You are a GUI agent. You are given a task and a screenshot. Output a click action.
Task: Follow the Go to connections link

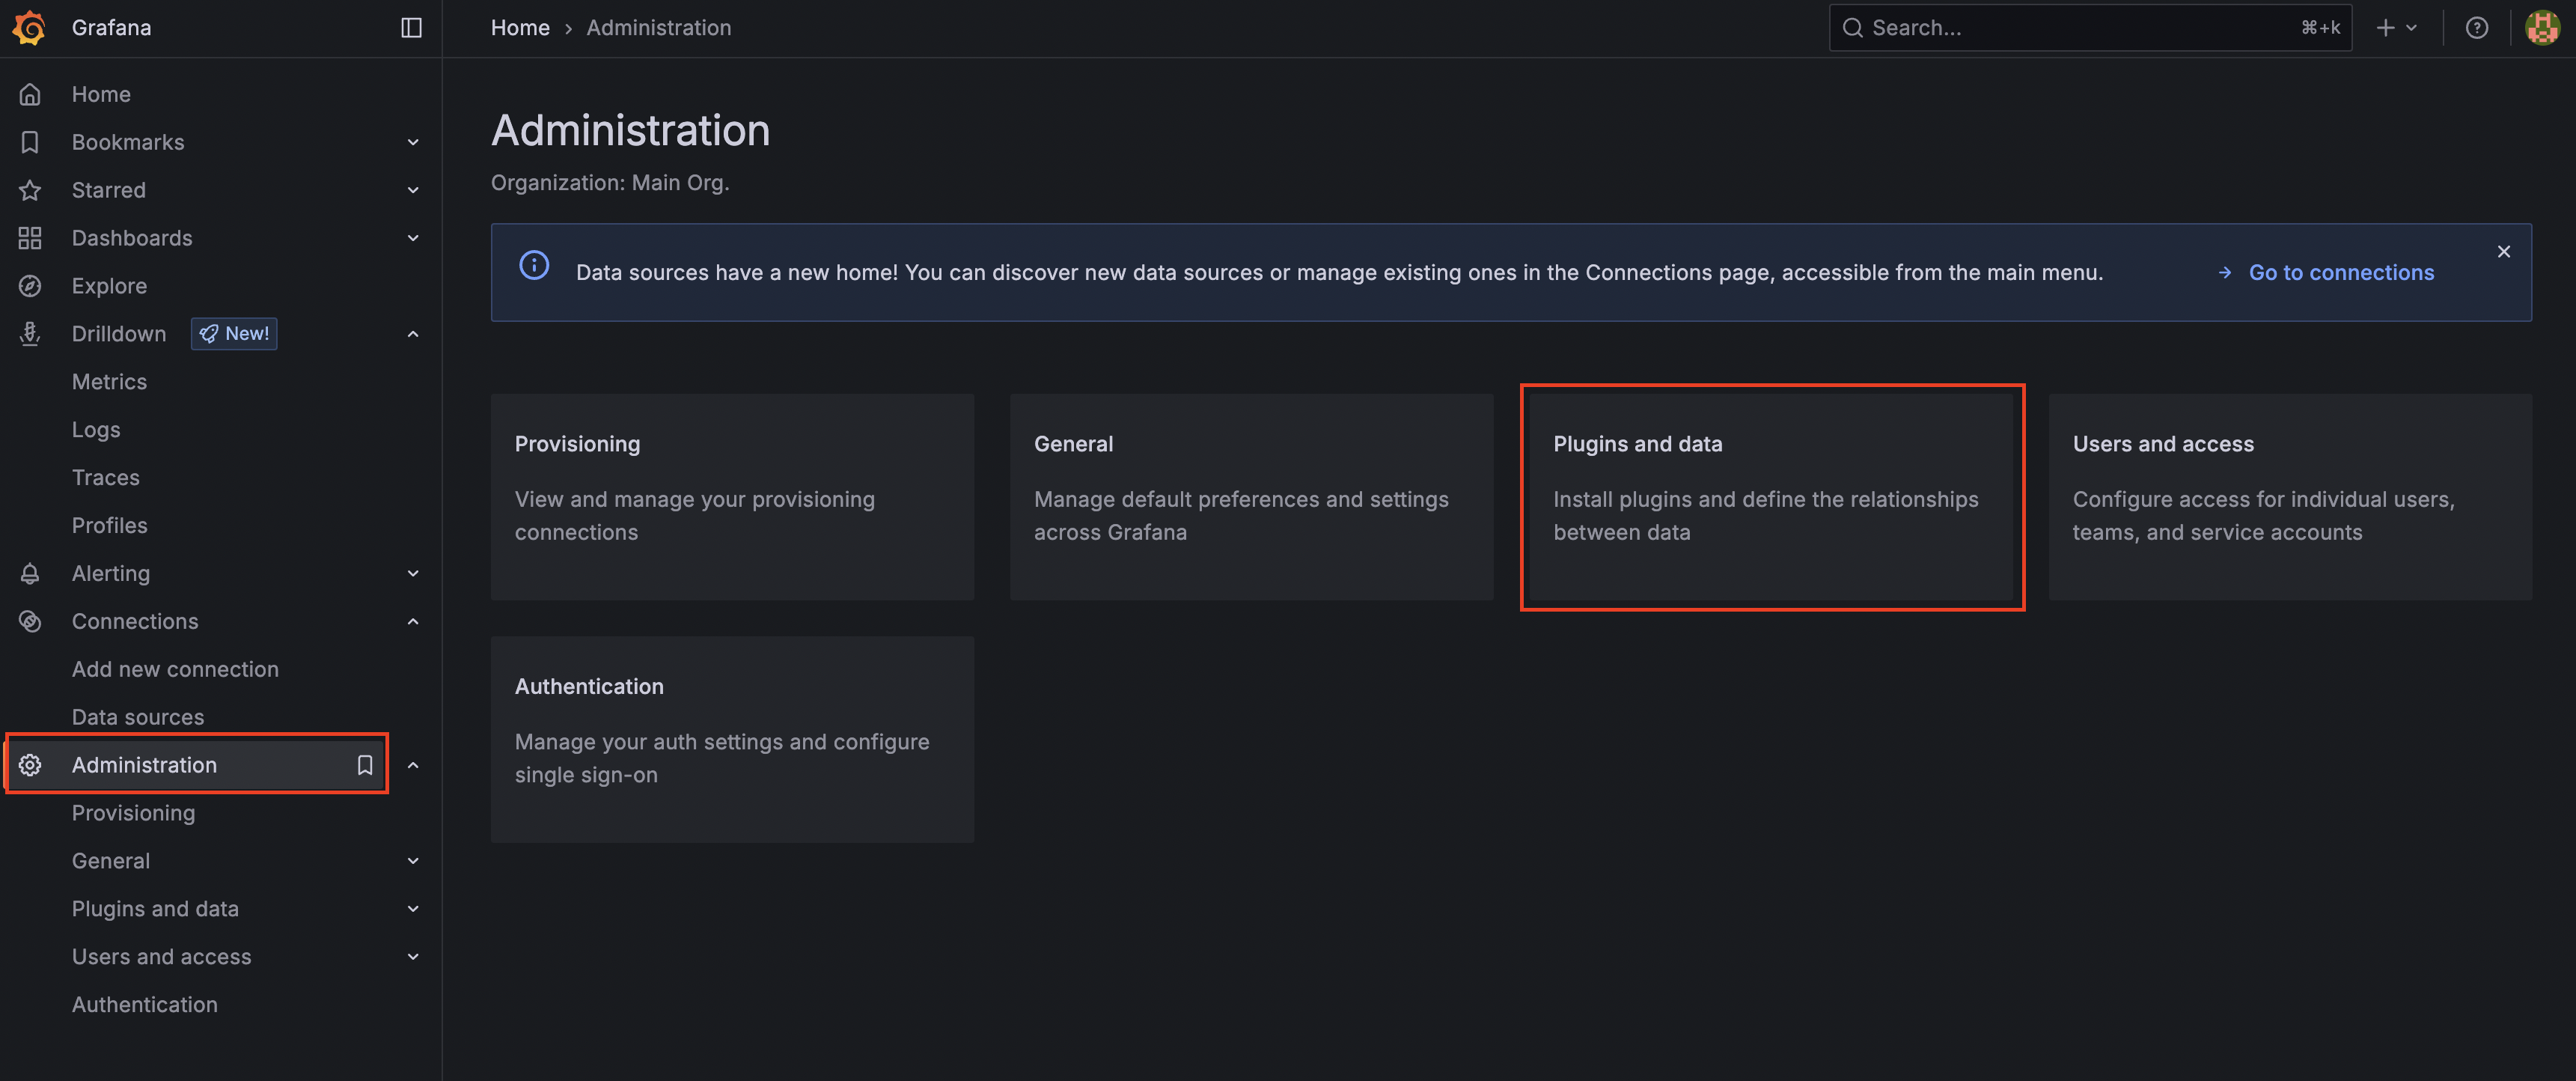[2326, 272]
